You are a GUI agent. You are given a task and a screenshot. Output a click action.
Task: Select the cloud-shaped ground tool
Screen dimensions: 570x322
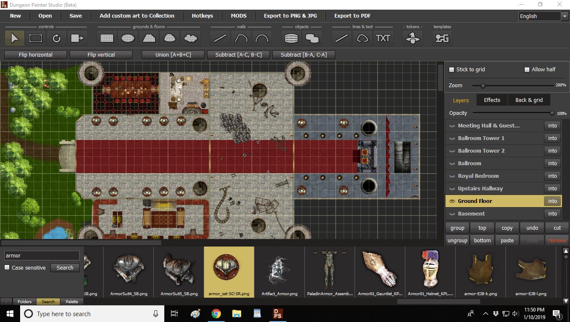[191, 38]
